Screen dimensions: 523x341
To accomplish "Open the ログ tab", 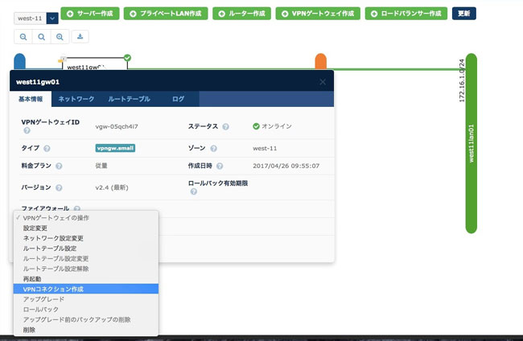I will [x=178, y=98].
